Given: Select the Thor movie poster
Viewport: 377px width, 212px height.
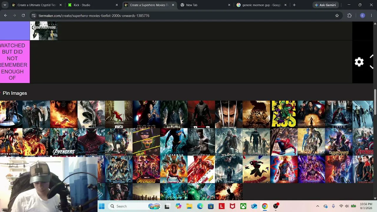Looking at the screenshot, I should [x=339, y=115].
